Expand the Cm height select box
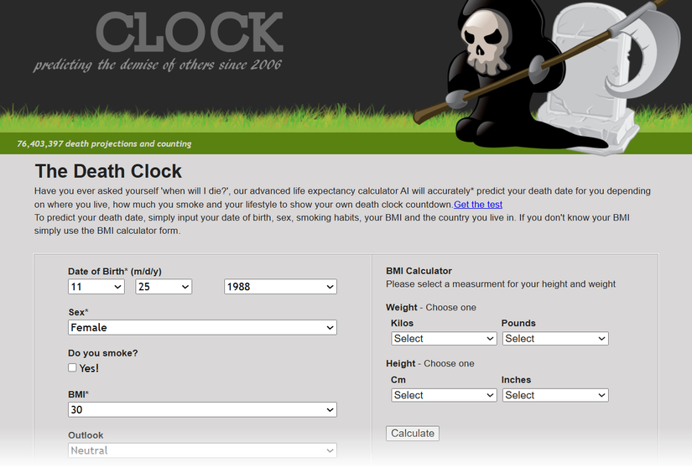Screen dimensions: 692x468 coord(444,395)
